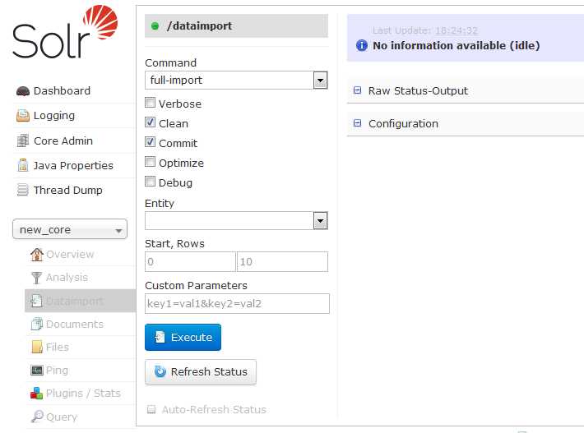This screenshot has height=433, width=584.
Task: Click the Documents pages icon
Action: click(x=36, y=324)
